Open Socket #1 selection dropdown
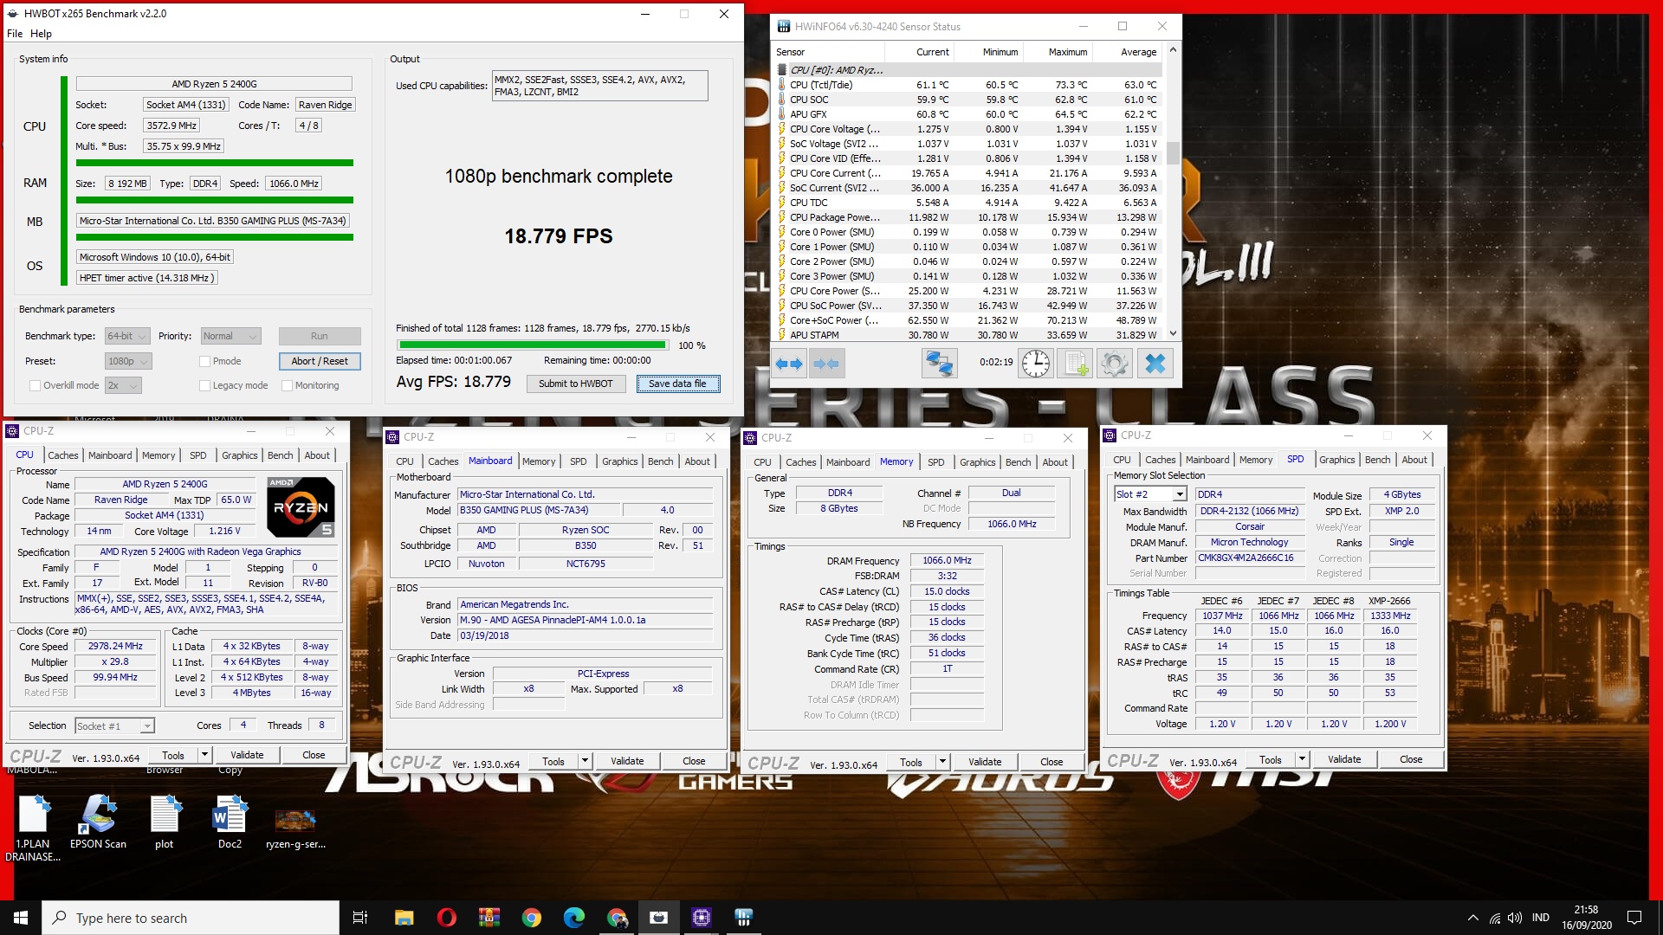Image resolution: width=1663 pixels, height=935 pixels. 114,726
